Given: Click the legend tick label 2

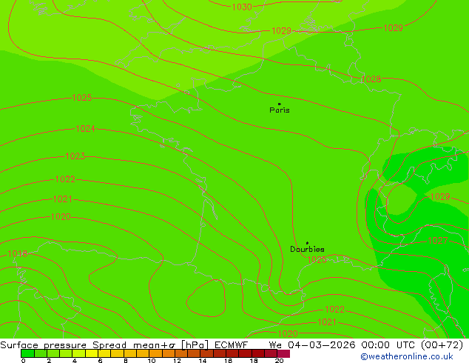Looking at the screenshot, I should point(49,361).
